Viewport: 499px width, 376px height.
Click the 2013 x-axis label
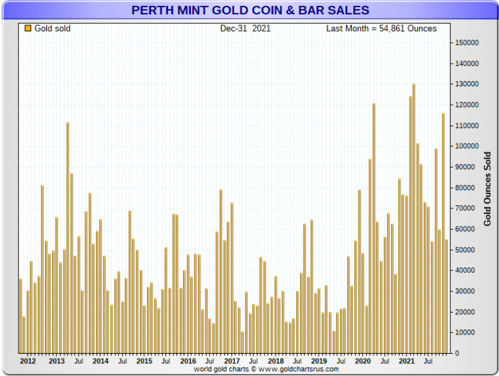[x=56, y=361]
